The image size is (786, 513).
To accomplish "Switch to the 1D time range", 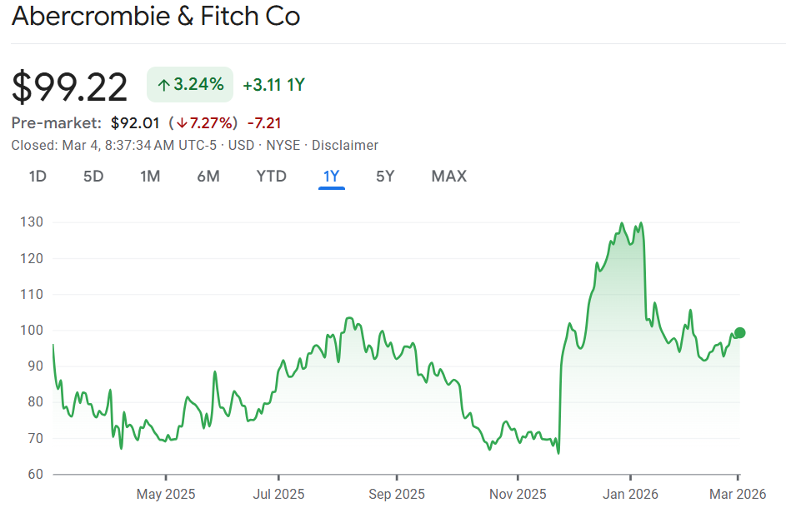I will (x=38, y=176).
